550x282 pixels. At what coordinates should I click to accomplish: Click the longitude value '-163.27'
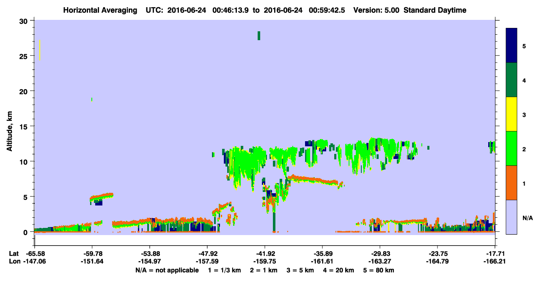[380, 261]
